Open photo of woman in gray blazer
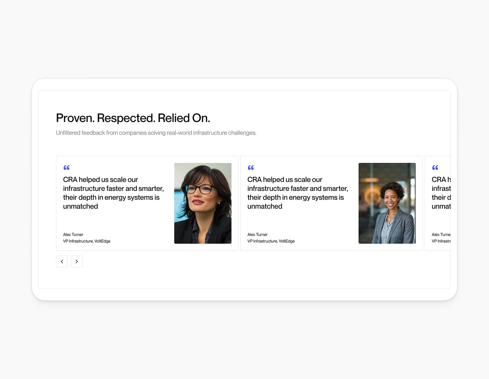489x379 pixels. 387,203
